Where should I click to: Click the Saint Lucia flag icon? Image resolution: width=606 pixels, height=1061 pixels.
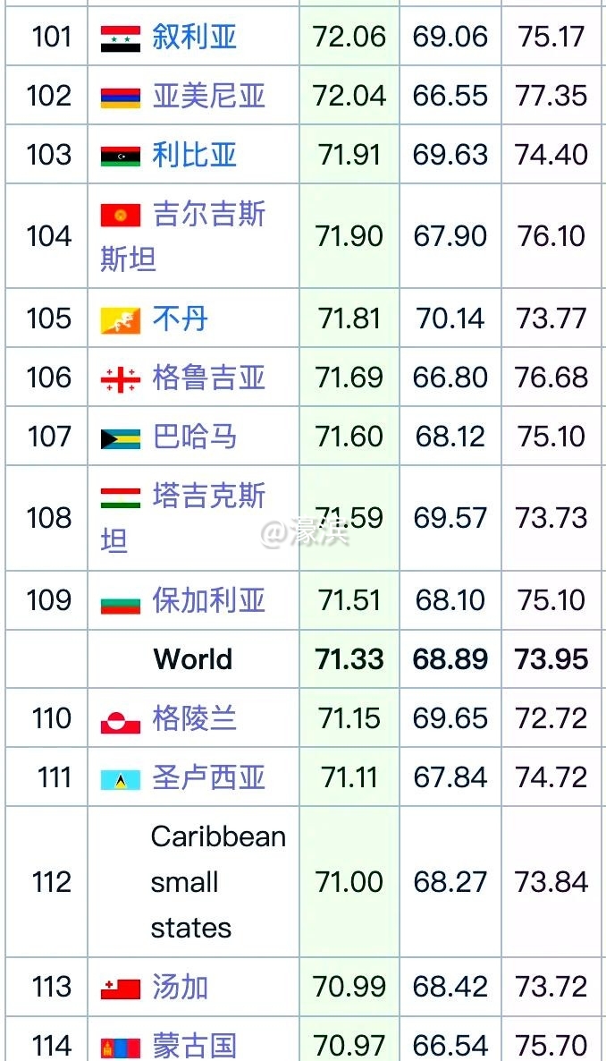coord(120,778)
